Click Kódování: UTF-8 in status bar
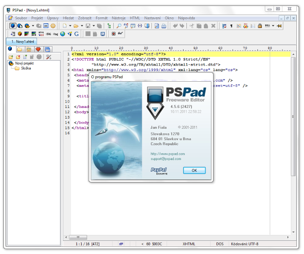The image size is (304, 254). click(x=245, y=244)
